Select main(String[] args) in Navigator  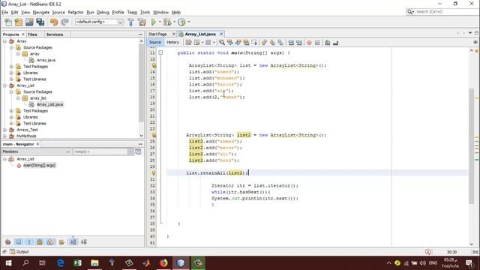(39, 165)
